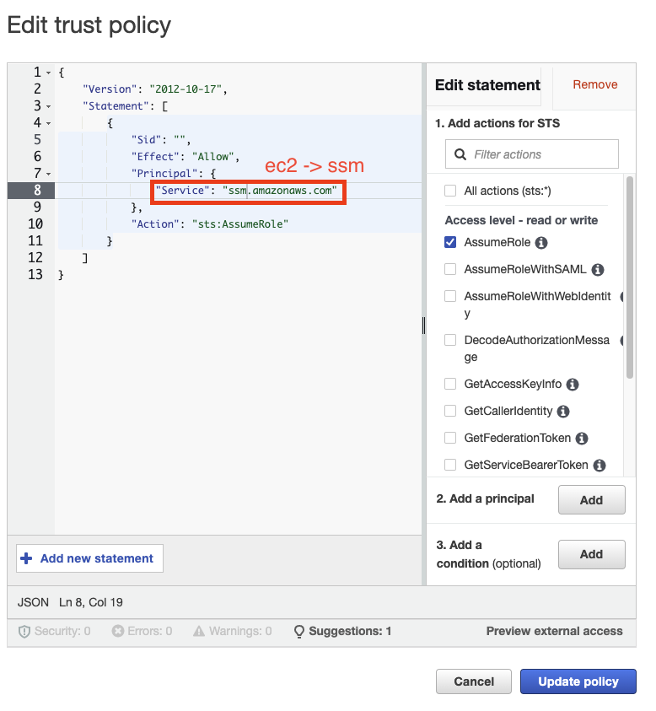Click Add button for Add a principal
This screenshot has height=711, width=656.
[592, 499]
